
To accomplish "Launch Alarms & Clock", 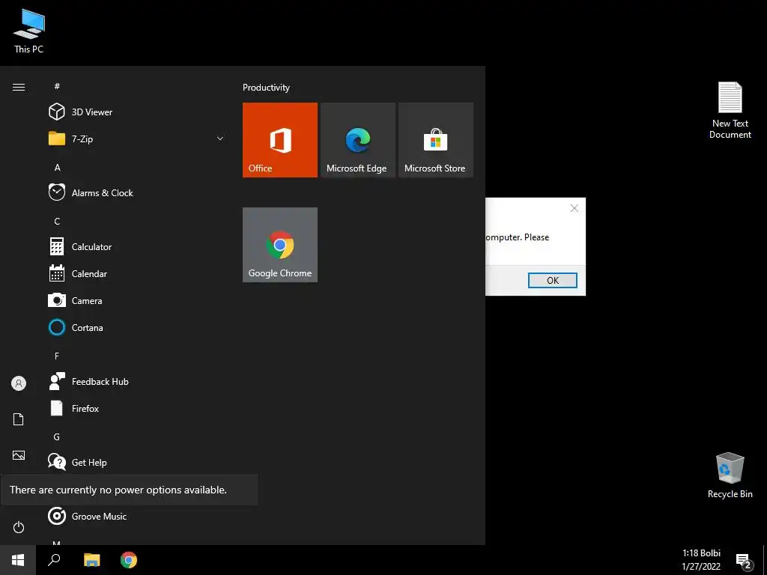I will point(137,192).
